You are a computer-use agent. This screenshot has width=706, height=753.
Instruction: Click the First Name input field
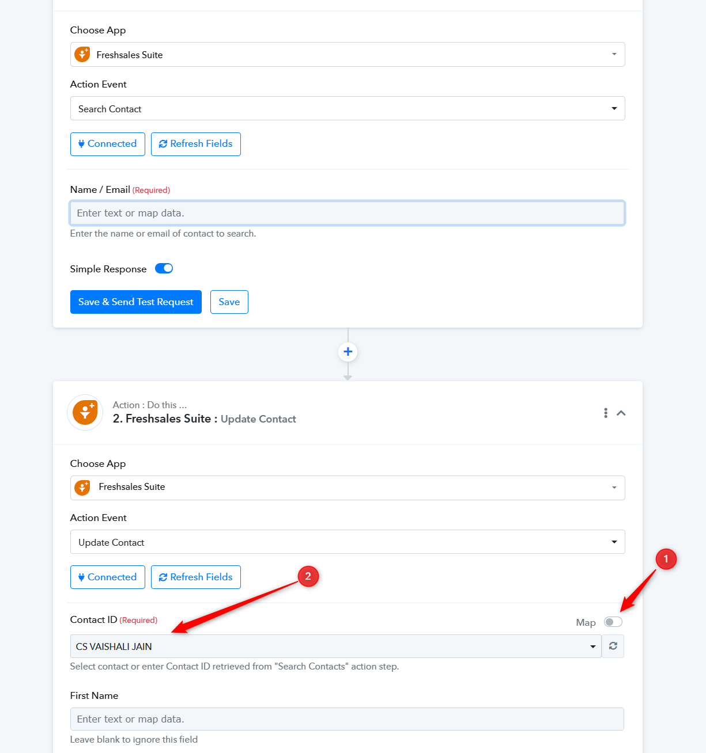[x=348, y=719]
